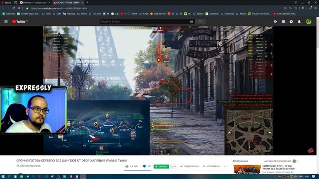319x179 pixels.
Task: Open the ЧИТЕРСКИЙ КУСТ video thumbnail
Action: (247, 169)
